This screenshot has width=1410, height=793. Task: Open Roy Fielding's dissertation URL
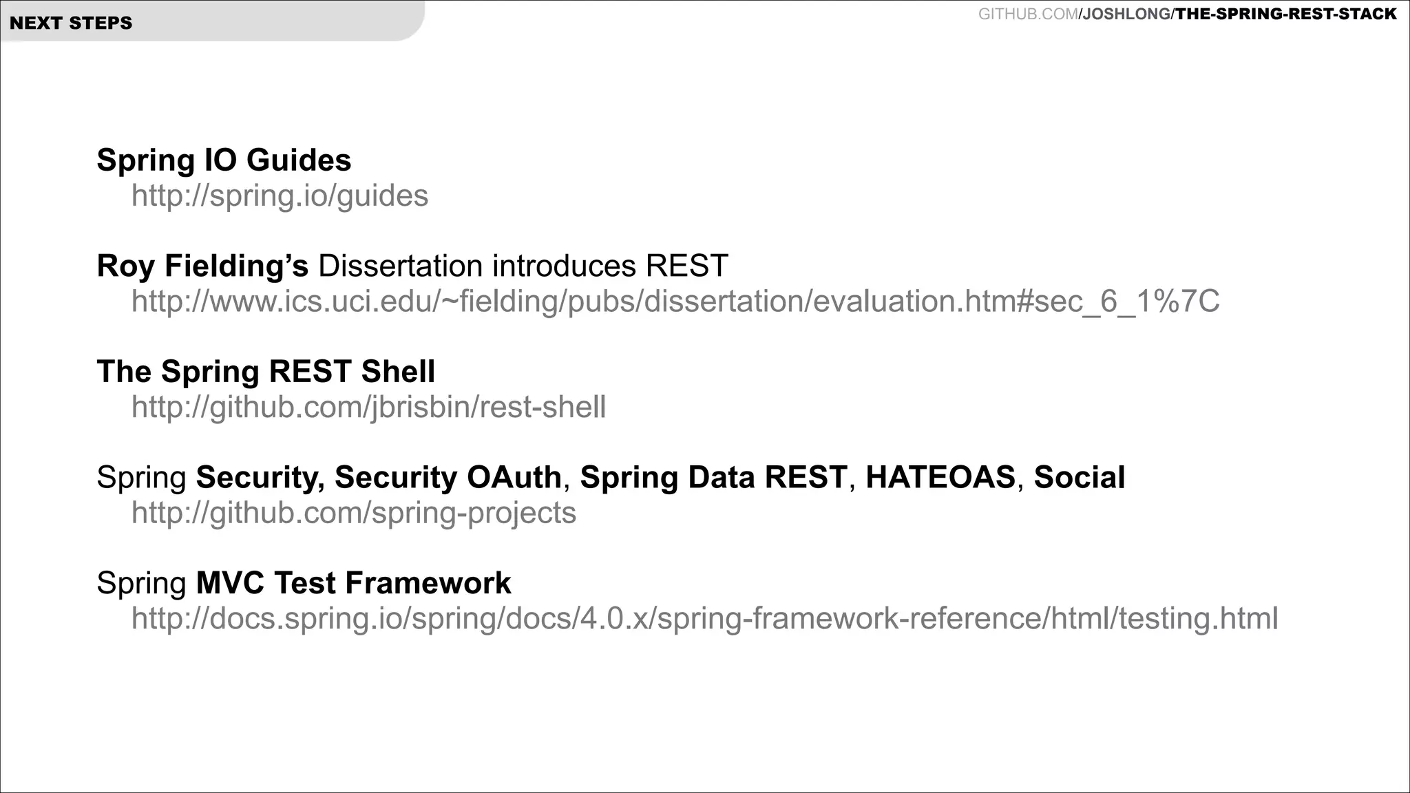tap(675, 302)
